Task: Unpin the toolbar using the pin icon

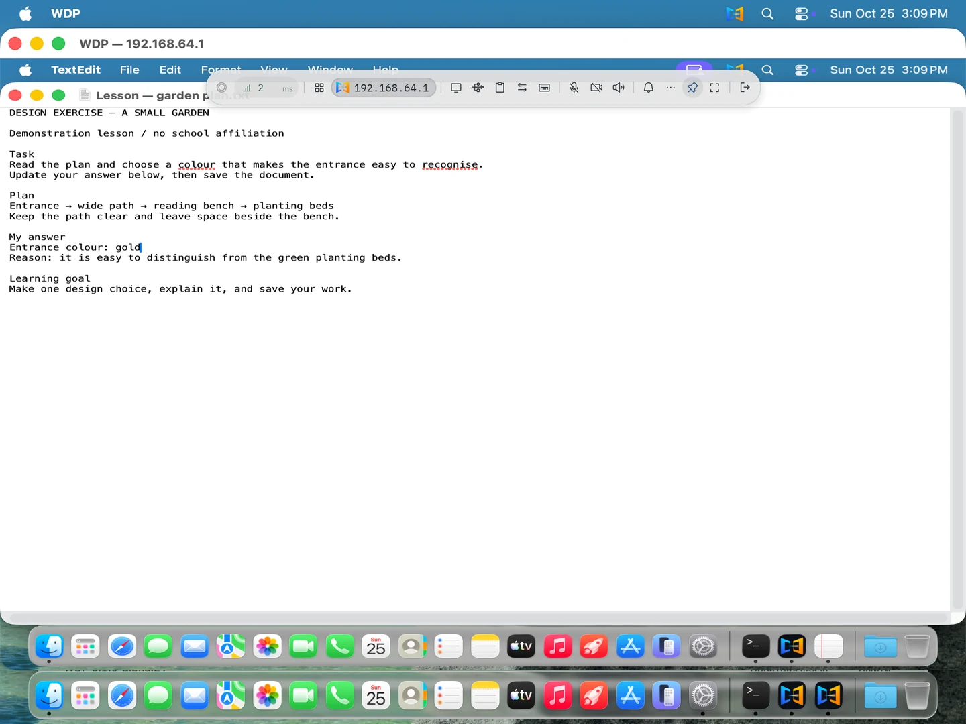Action: [692, 88]
